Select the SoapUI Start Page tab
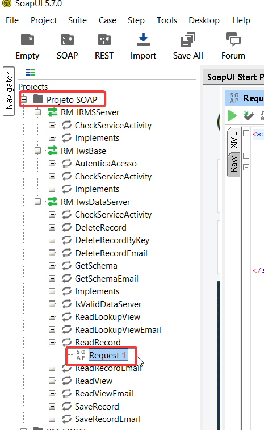The width and height of the screenshot is (264, 430). (235, 77)
